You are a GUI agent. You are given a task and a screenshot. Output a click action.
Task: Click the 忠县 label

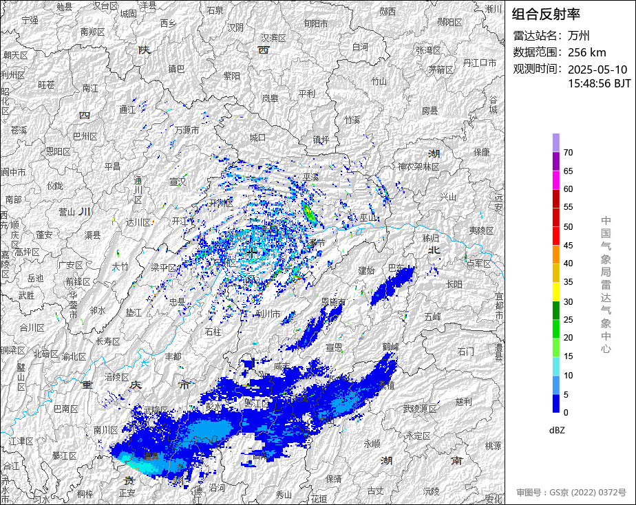pyautogui.click(x=178, y=301)
